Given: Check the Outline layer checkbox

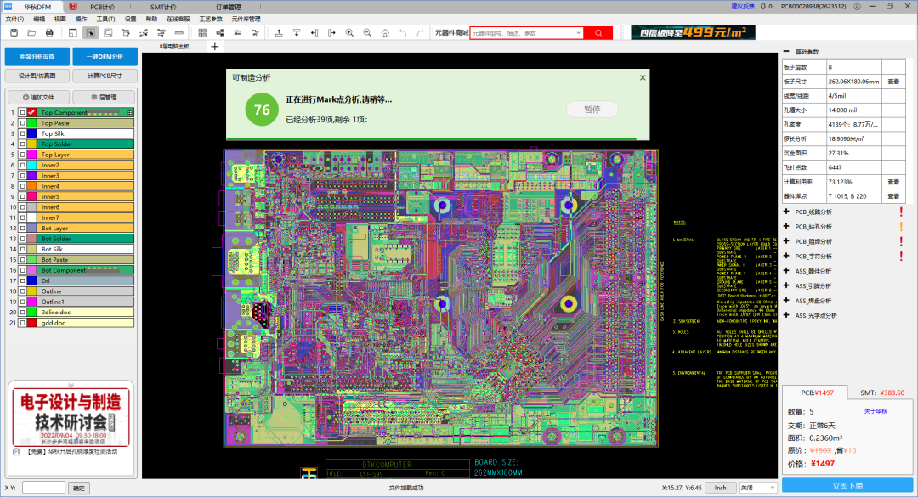Looking at the screenshot, I should [22, 291].
